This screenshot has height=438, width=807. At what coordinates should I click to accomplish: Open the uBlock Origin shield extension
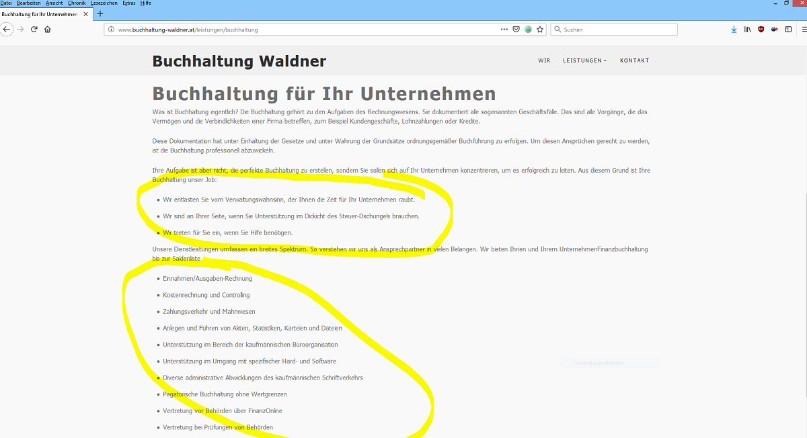(761, 30)
